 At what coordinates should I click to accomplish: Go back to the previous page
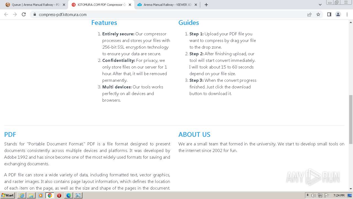click(6, 14)
